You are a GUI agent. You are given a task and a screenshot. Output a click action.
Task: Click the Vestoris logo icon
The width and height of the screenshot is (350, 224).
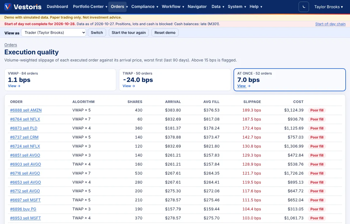click(x=8, y=7)
